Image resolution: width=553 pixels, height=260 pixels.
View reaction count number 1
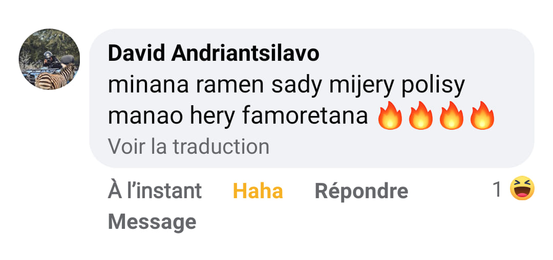coord(497,190)
